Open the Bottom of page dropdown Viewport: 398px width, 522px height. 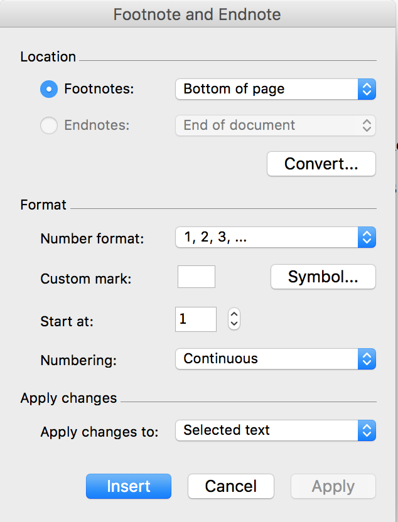click(x=276, y=89)
